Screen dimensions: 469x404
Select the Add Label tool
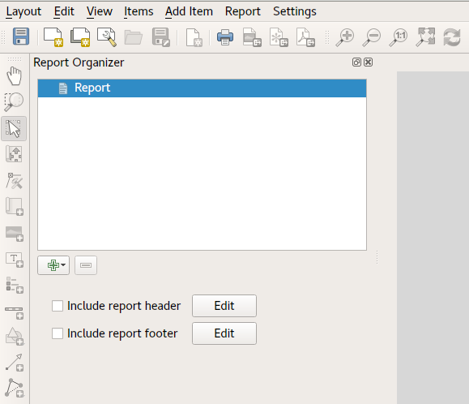(15, 260)
